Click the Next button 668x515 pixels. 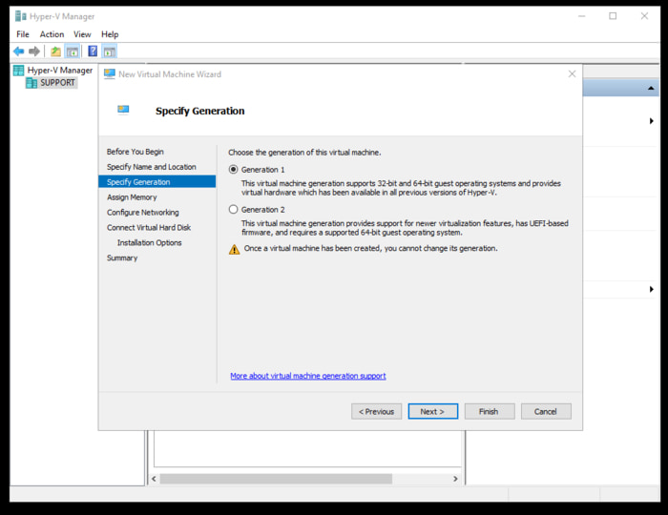pos(432,412)
